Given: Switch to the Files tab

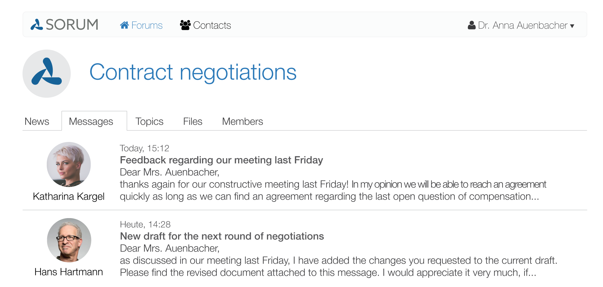Looking at the screenshot, I should (x=193, y=121).
